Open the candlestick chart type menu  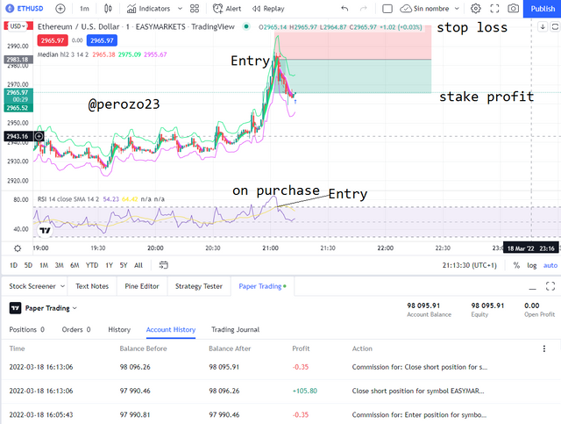coord(108,8)
